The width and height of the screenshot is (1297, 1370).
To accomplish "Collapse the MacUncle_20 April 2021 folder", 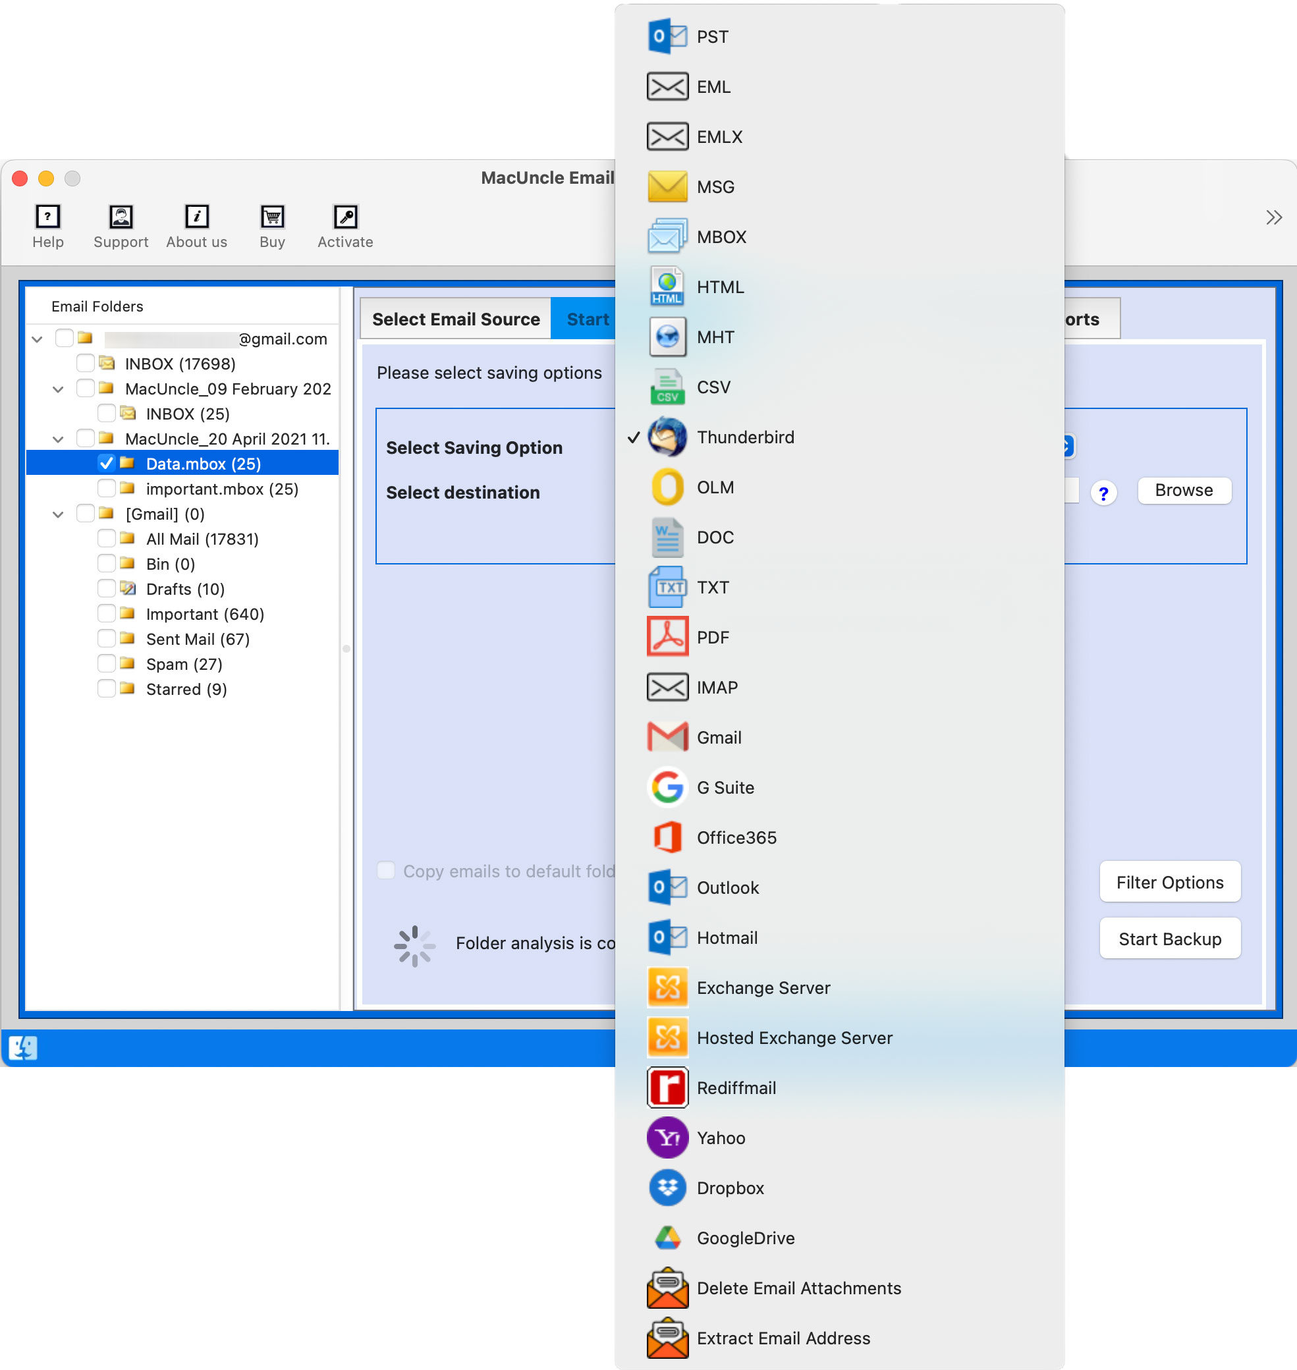I will (x=57, y=438).
